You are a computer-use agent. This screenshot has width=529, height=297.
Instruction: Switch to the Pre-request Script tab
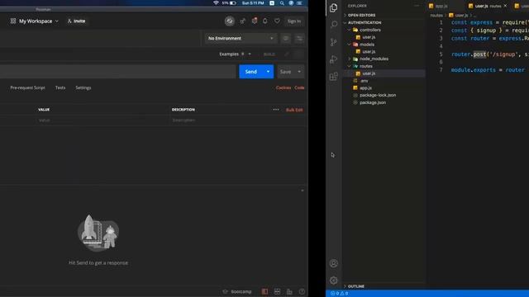27,88
